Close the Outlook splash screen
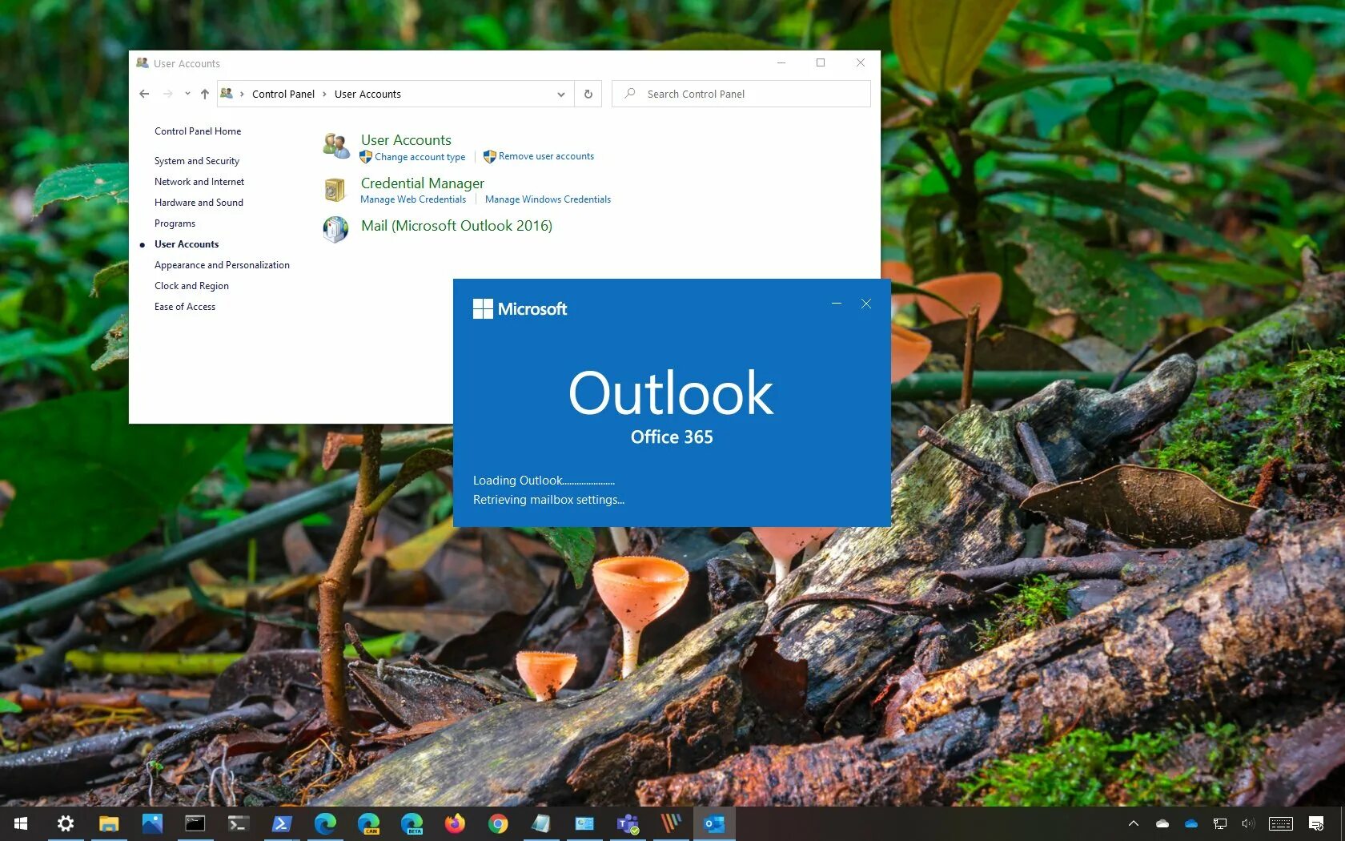This screenshot has width=1345, height=841. (866, 304)
